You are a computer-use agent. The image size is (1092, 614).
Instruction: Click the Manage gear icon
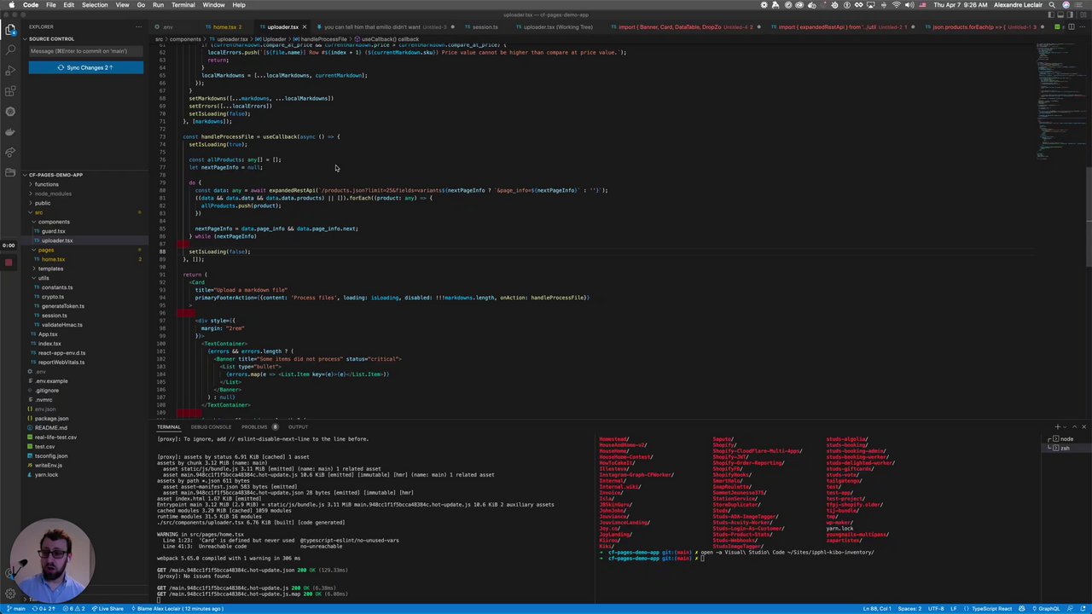click(10, 594)
